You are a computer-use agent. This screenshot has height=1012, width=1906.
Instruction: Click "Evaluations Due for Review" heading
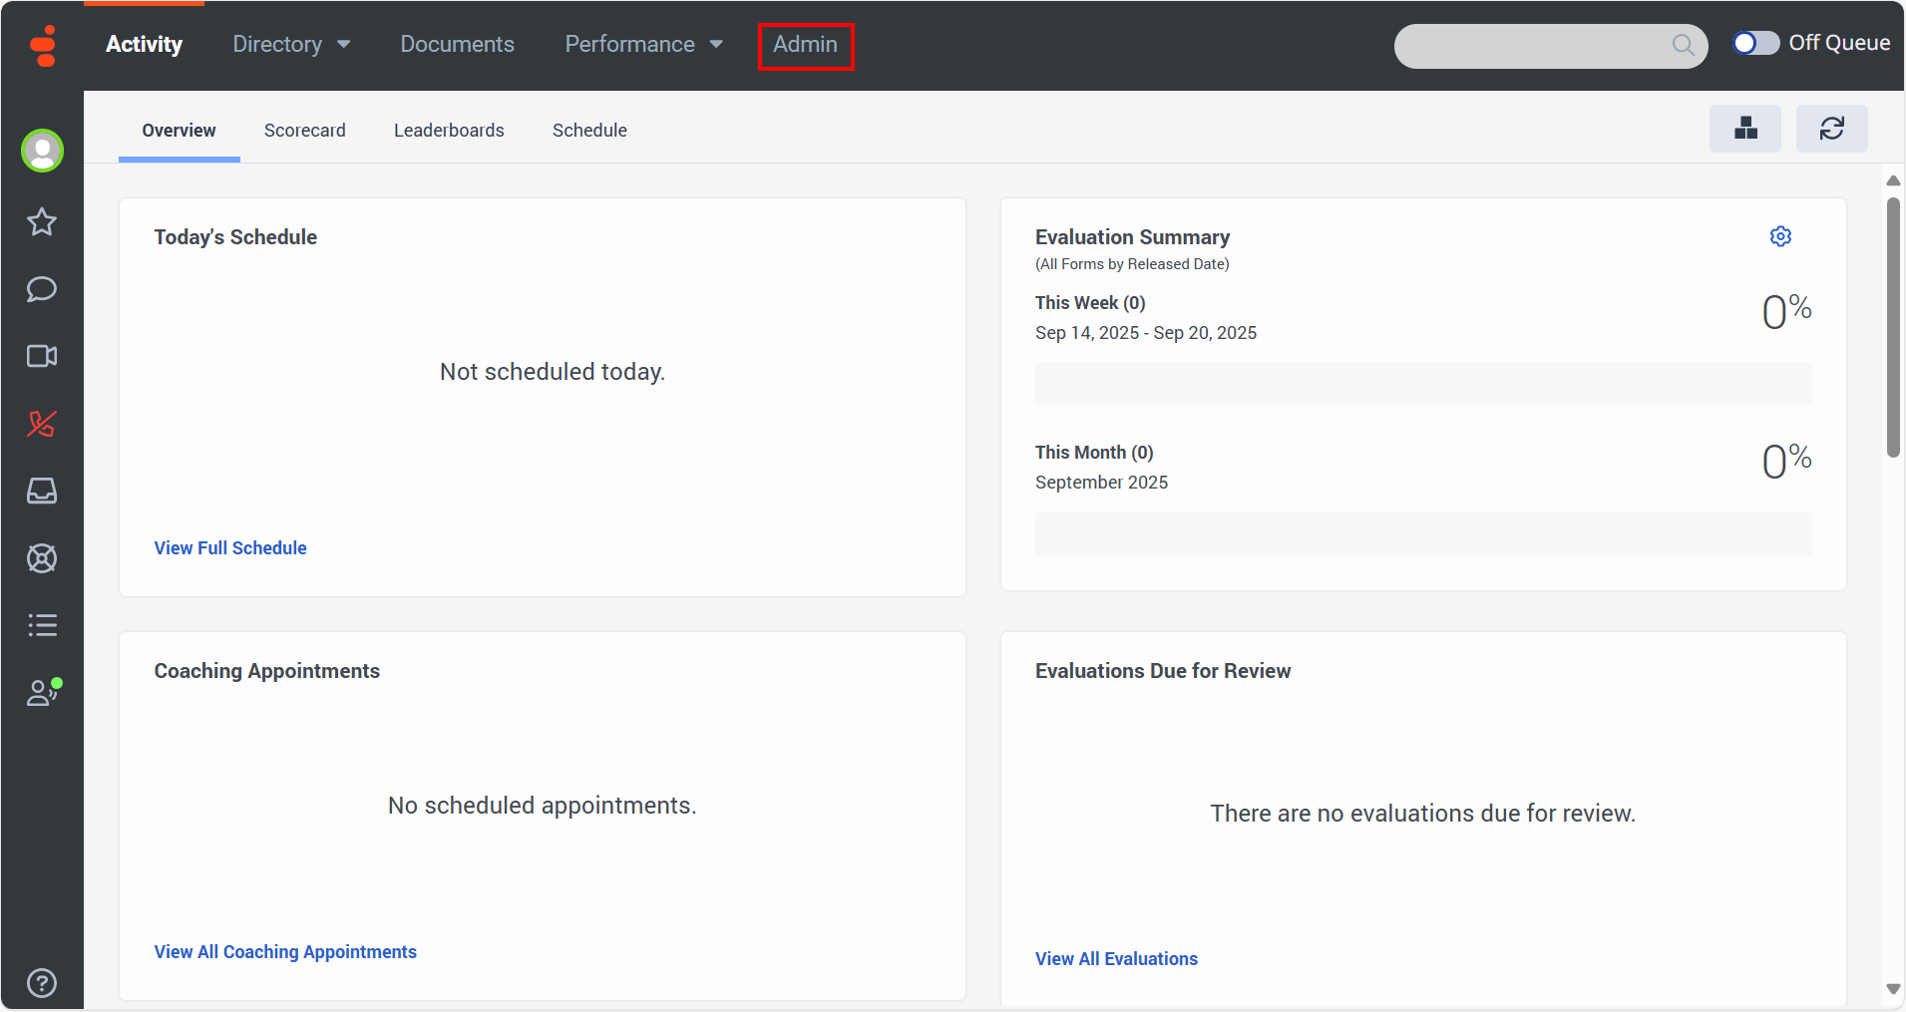[x=1163, y=671]
